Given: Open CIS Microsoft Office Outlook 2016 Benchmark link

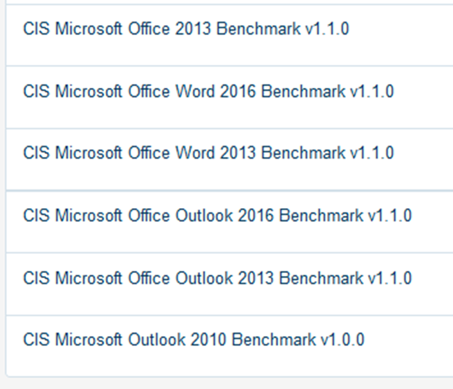Looking at the screenshot, I should [217, 216].
